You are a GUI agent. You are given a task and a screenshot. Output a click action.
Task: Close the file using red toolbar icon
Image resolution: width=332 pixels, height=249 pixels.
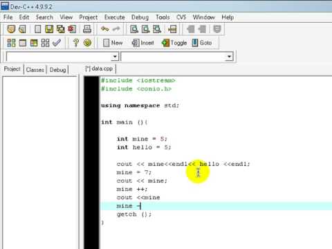point(72,29)
